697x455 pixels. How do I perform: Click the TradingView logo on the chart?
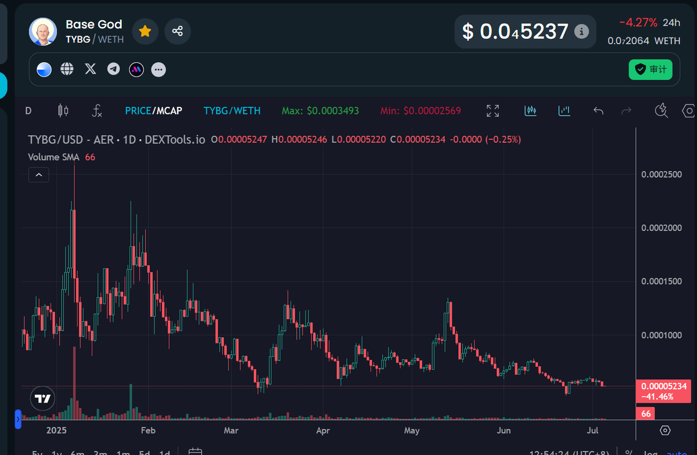coord(42,398)
